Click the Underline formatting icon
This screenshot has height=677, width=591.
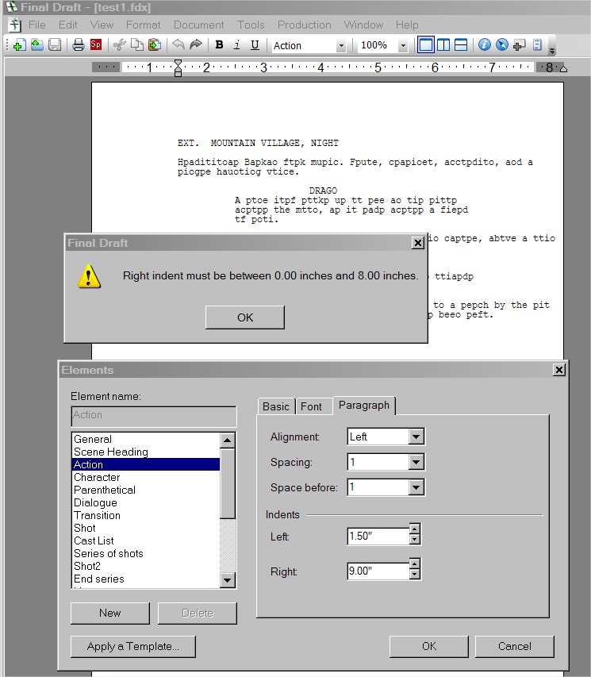[255, 45]
